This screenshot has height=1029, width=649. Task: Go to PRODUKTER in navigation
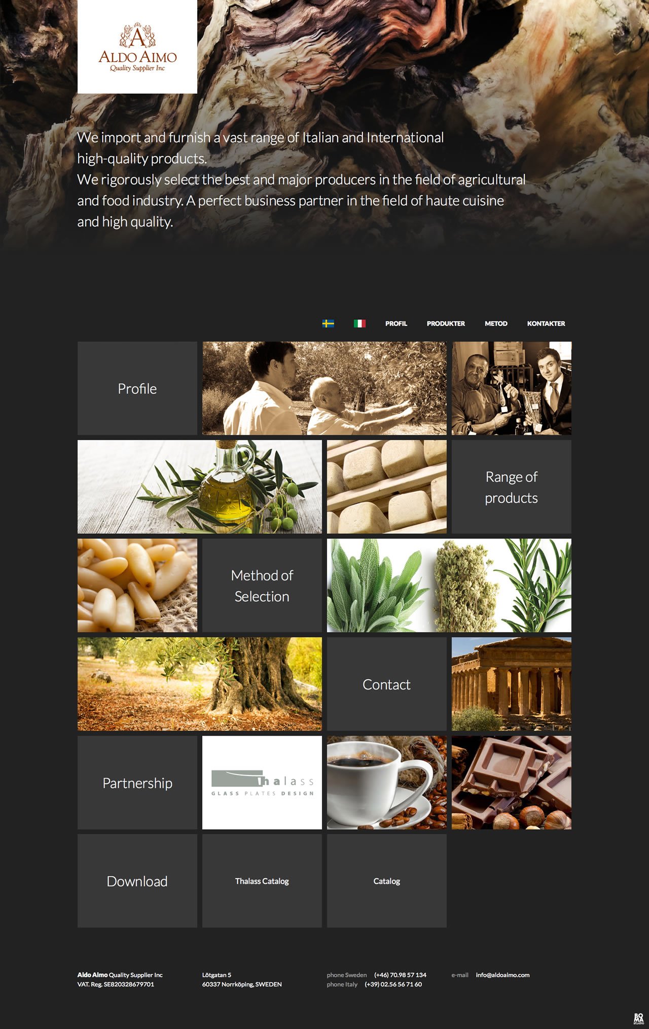pyautogui.click(x=446, y=323)
